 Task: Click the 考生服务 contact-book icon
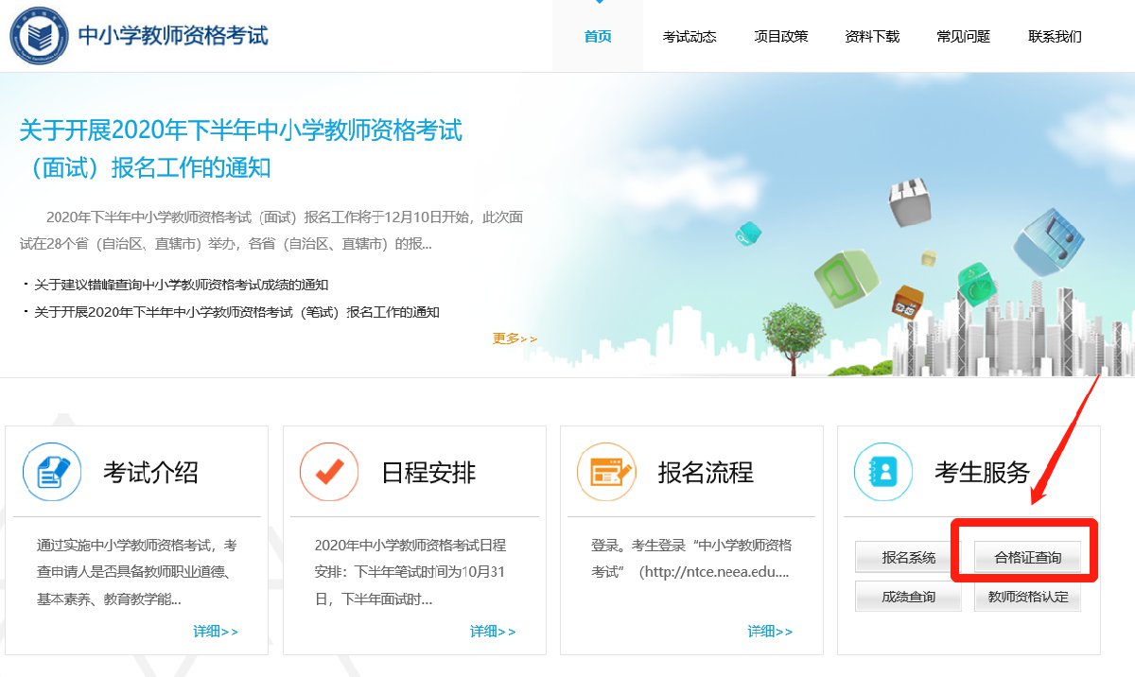(x=883, y=471)
